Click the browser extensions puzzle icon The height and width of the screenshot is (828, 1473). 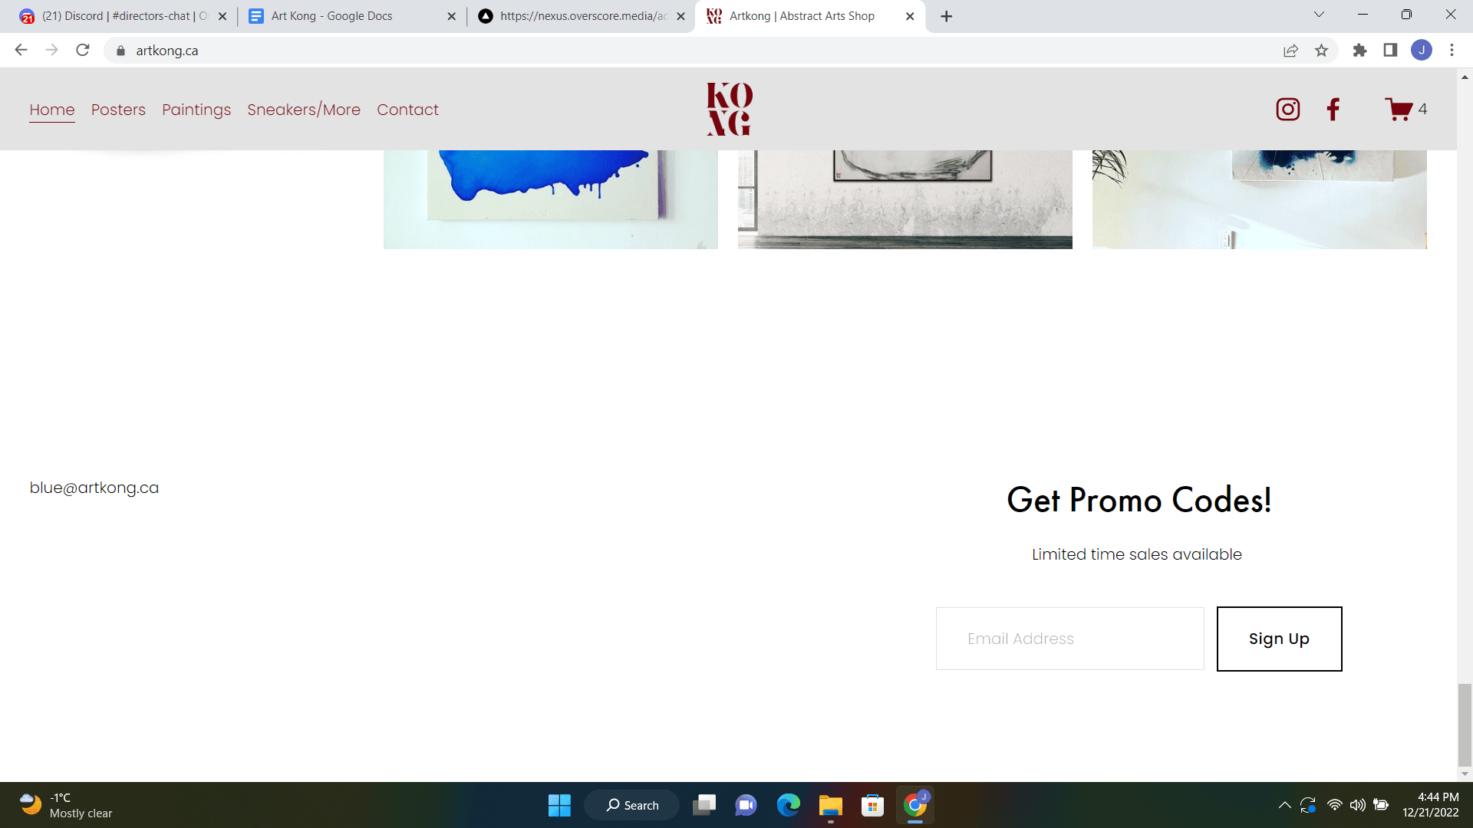coord(1359,50)
